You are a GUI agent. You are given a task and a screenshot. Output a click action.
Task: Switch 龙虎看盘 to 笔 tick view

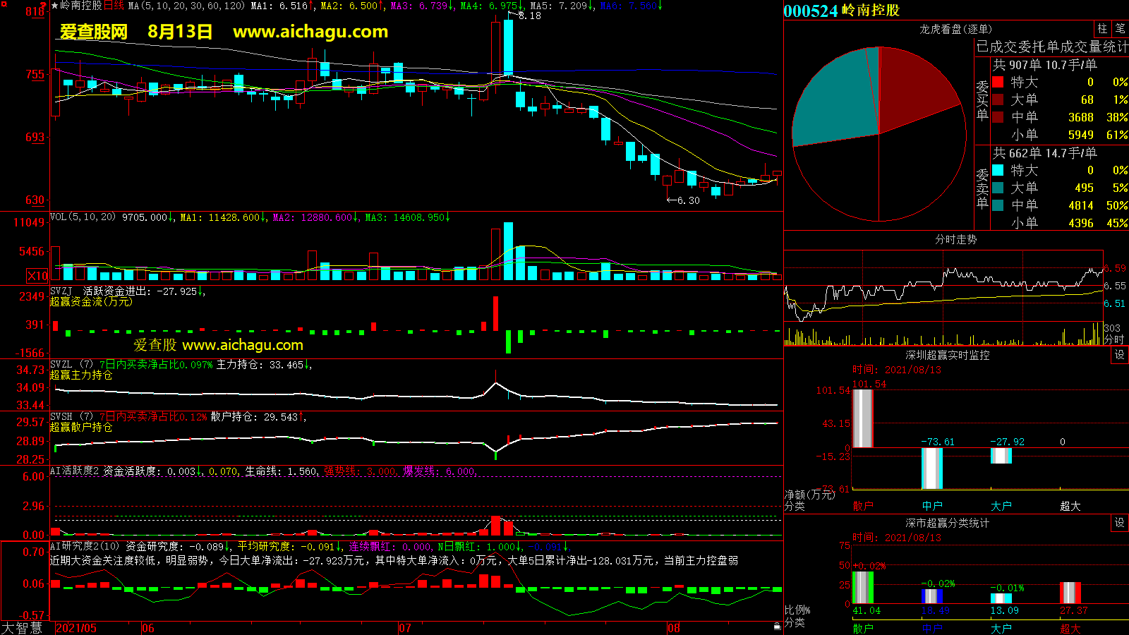pos(1121,29)
